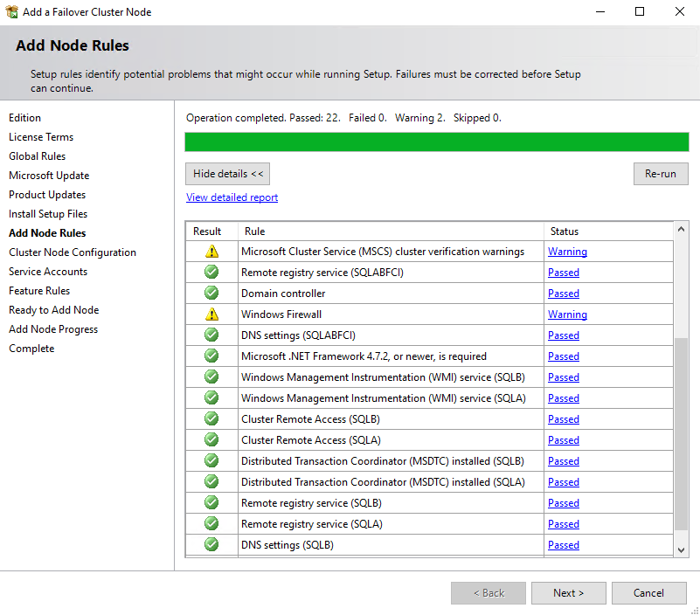
Task: Select the Cluster Node Configuration step
Action: [73, 252]
